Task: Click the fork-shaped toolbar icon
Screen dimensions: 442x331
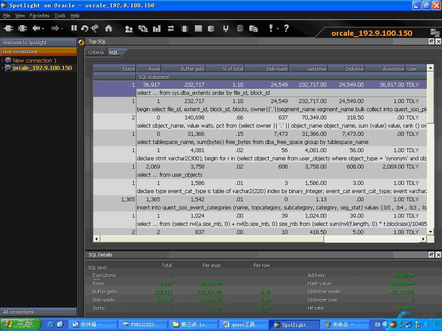Action: pos(226,28)
